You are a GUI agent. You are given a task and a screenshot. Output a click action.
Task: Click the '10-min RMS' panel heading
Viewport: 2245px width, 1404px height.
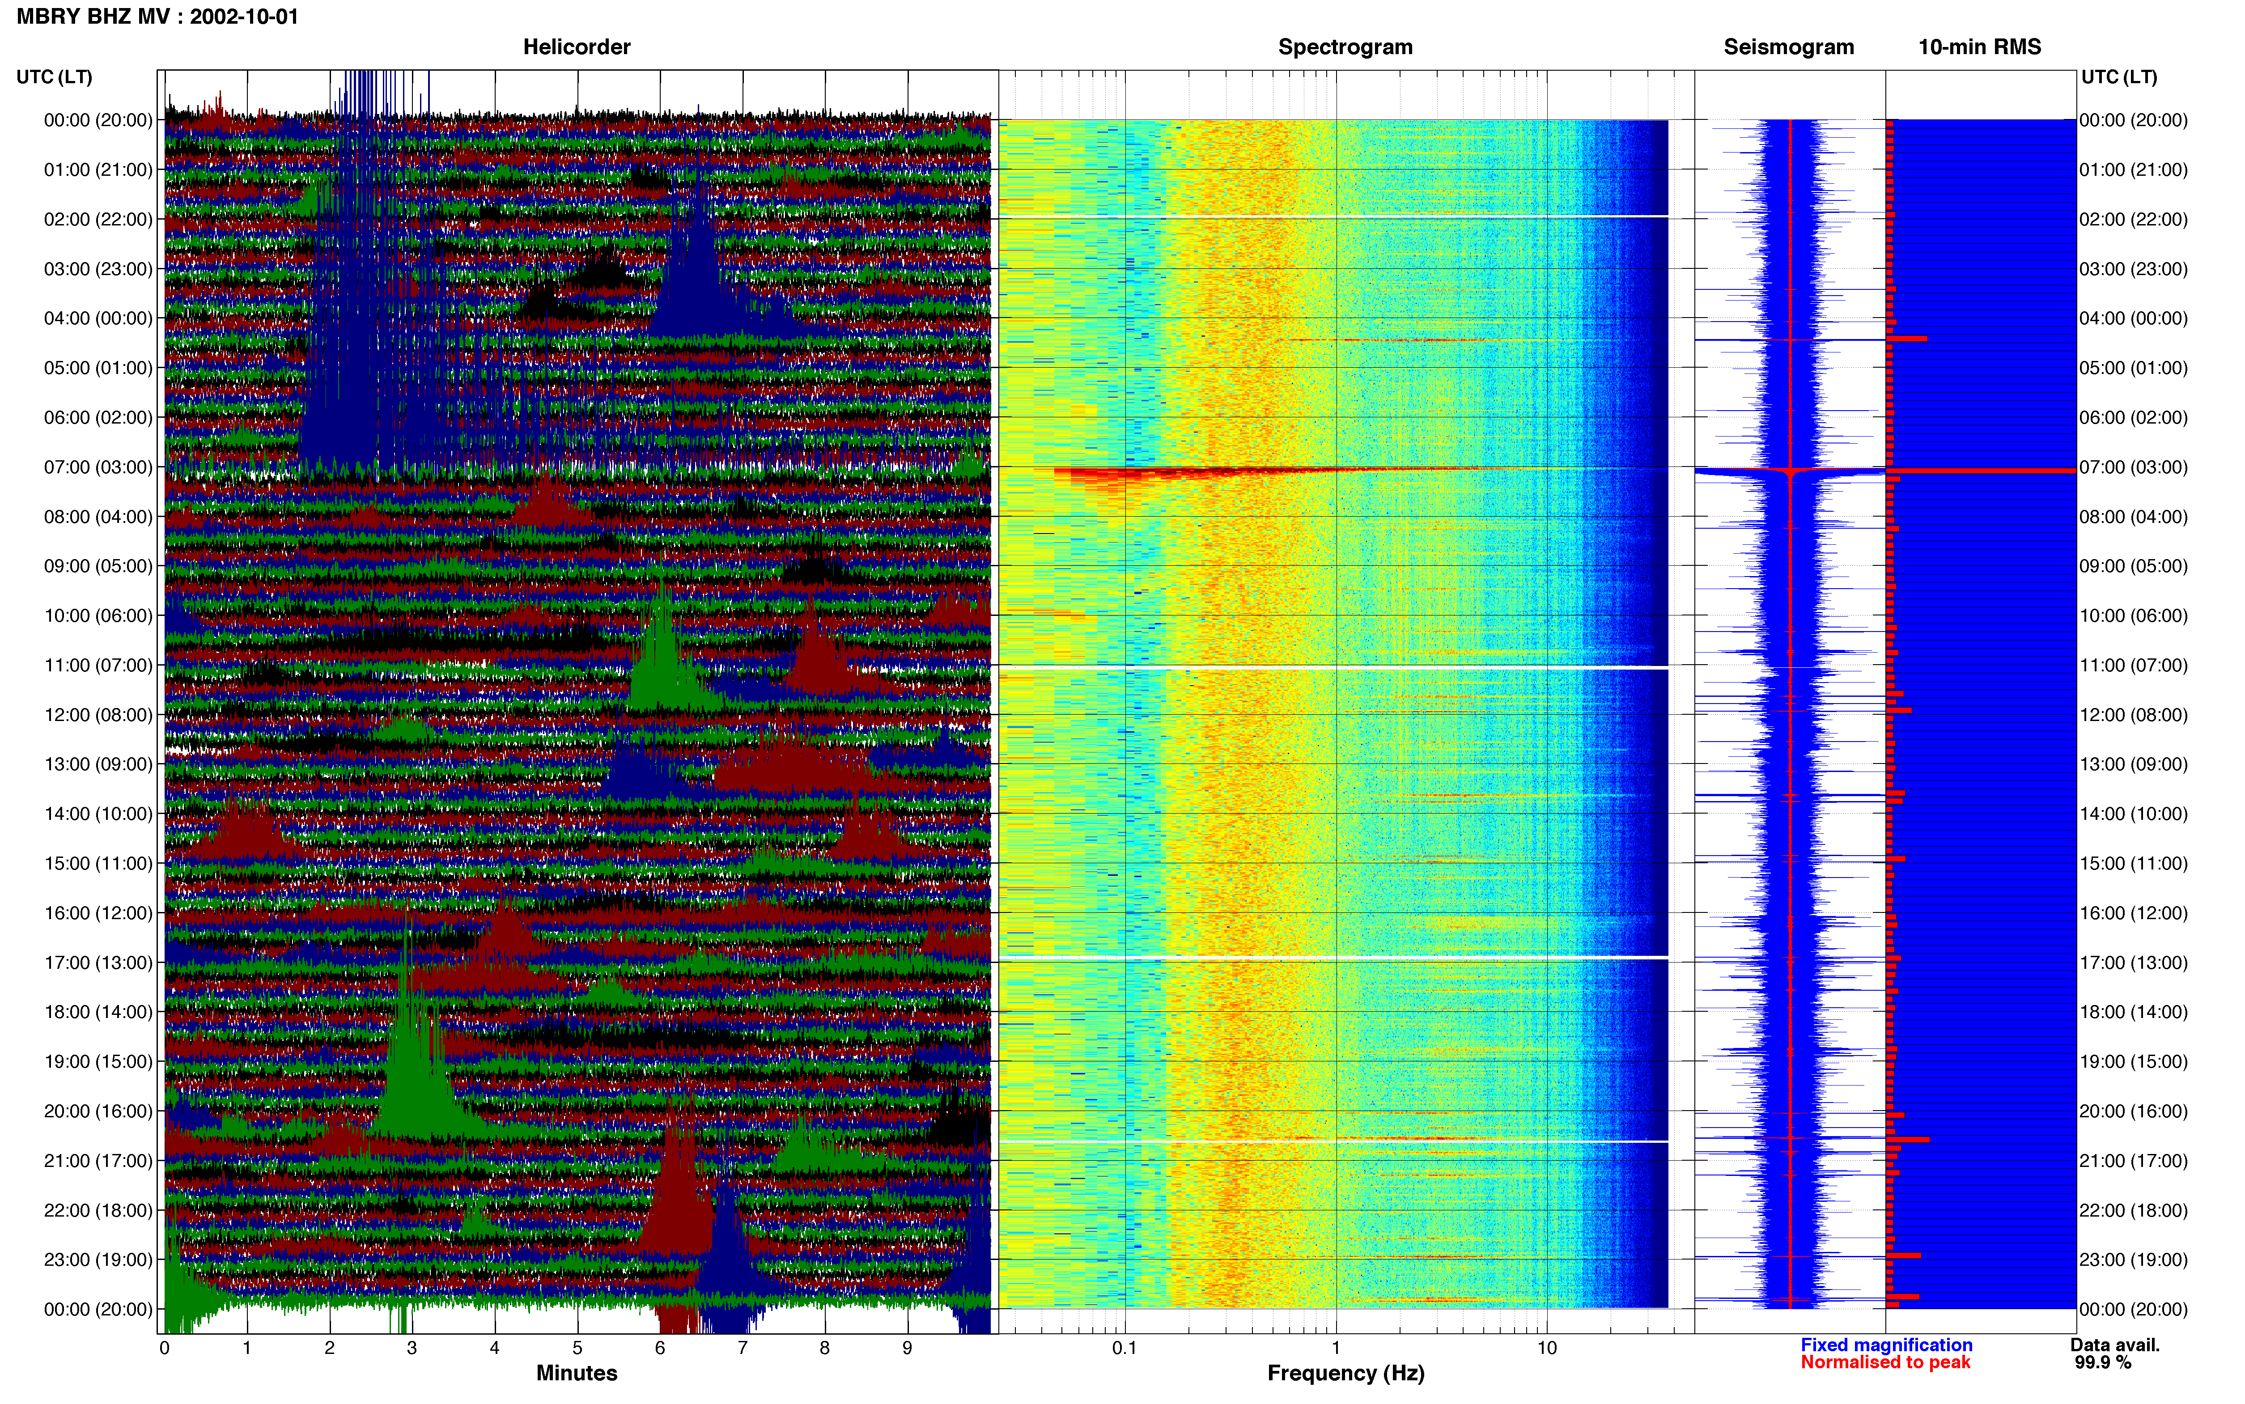[1979, 47]
